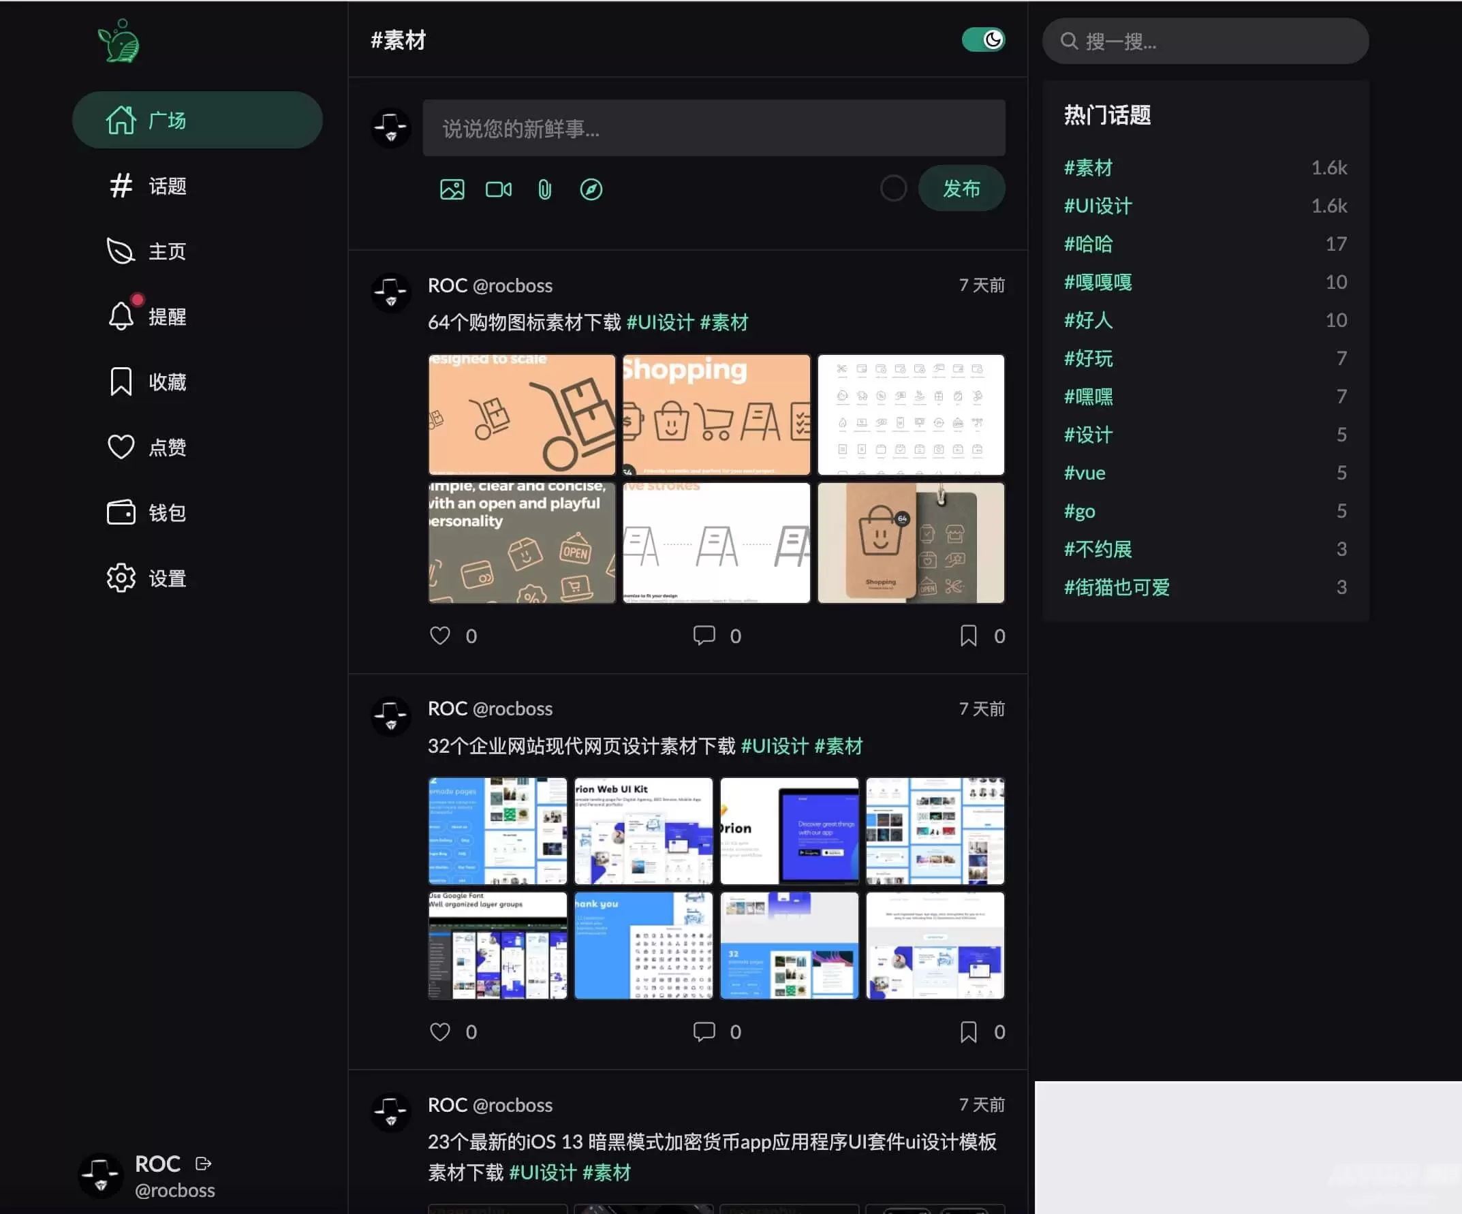
Task: Click the #素材 hot topic tag
Action: 1089,168
